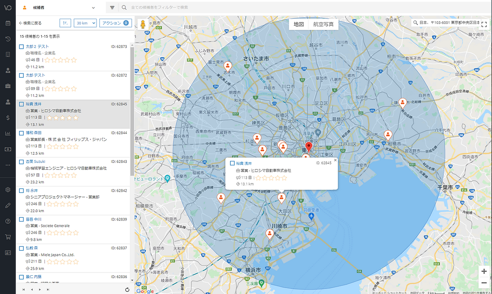Open the shopping cart sidebar icon
492x294 pixels.
tap(8, 237)
